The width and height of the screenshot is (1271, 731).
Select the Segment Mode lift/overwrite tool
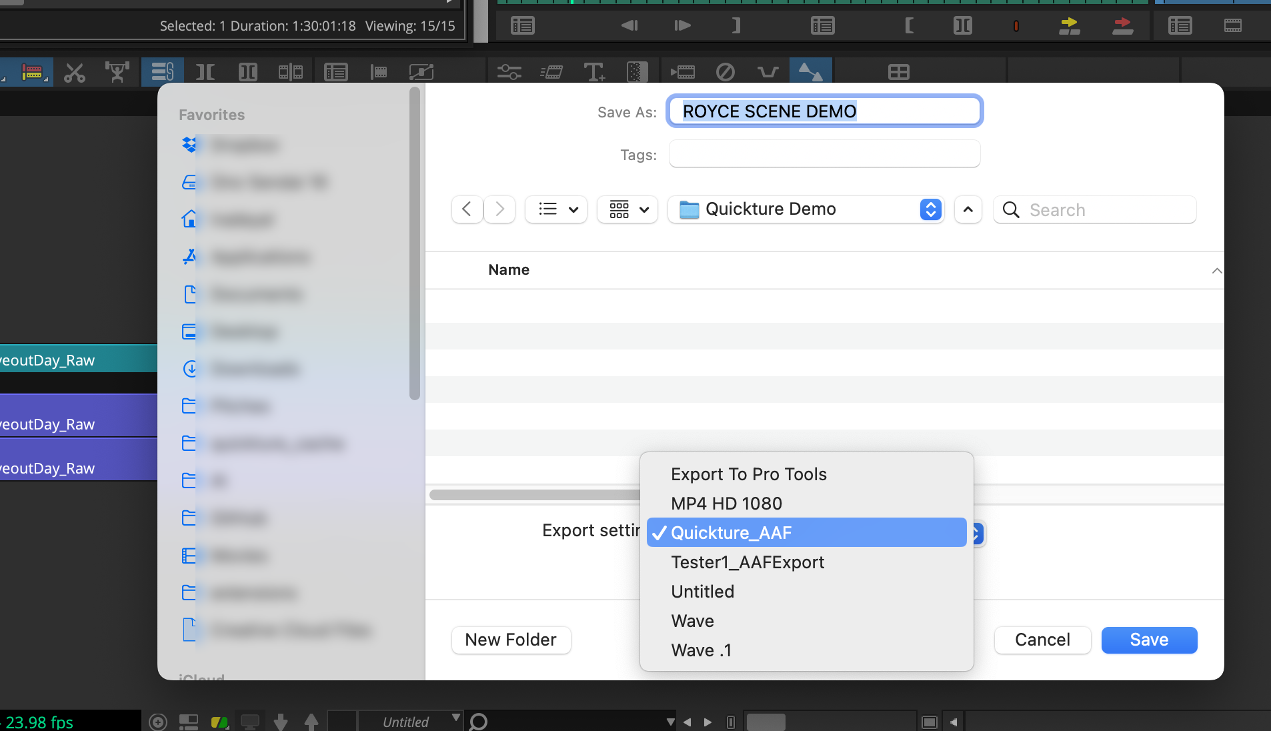point(32,72)
